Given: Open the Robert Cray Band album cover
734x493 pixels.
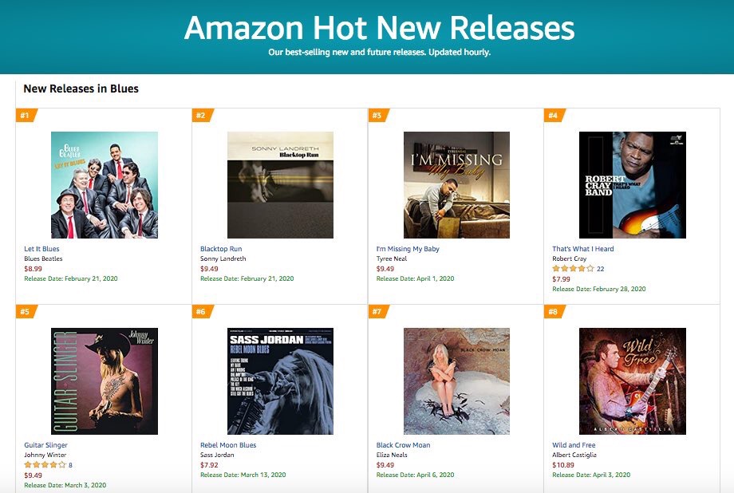Looking at the screenshot, I should [x=633, y=185].
